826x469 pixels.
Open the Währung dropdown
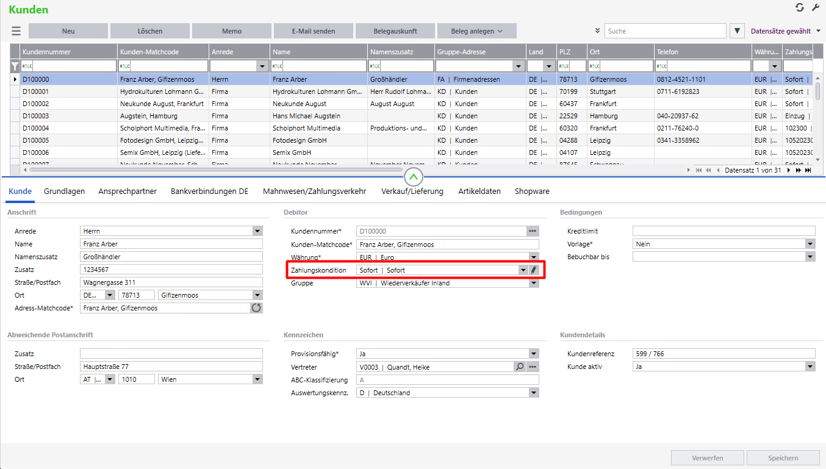[534, 257]
